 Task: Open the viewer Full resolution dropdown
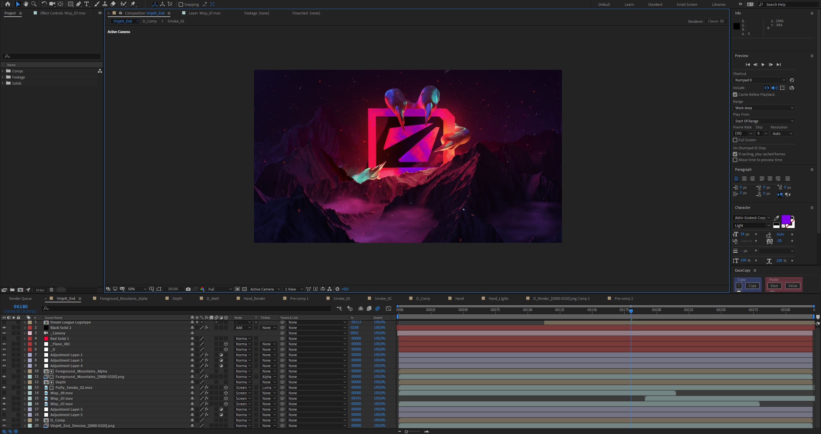220,289
